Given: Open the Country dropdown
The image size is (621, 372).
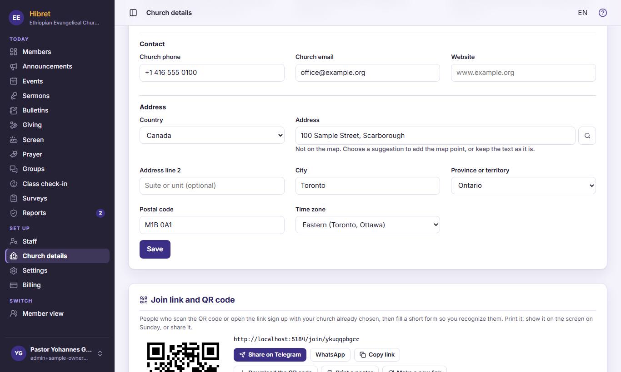Looking at the screenshot, I should click(212, 136).
